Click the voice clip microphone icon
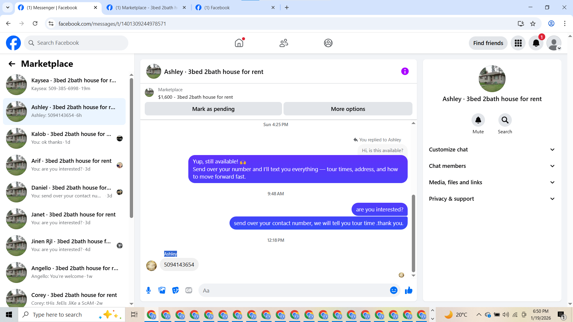This screenshot has width=573, height=322. pyautogui.click(x=148, y=290)
